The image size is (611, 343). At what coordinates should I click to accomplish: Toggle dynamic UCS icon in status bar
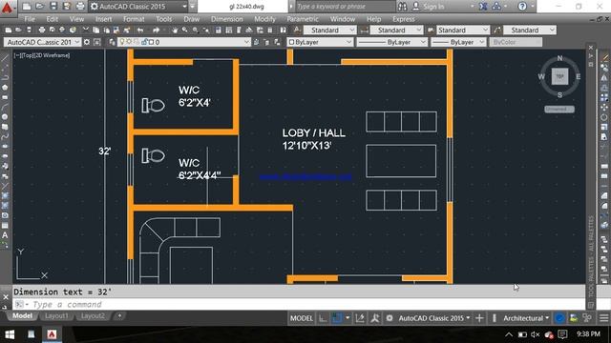point(360,318)
